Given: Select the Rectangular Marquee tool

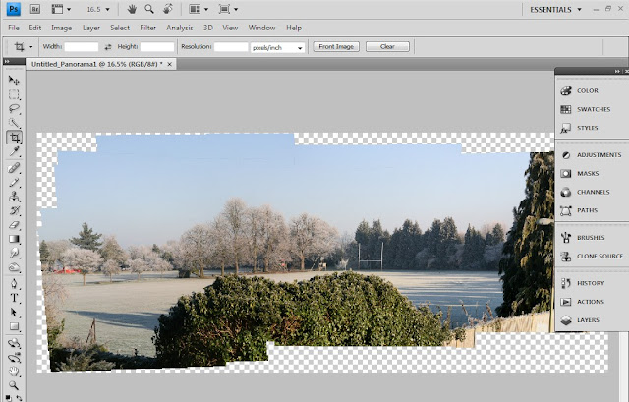Looking at the screenshot, I should pyautogui.click(x=14, y=94).
